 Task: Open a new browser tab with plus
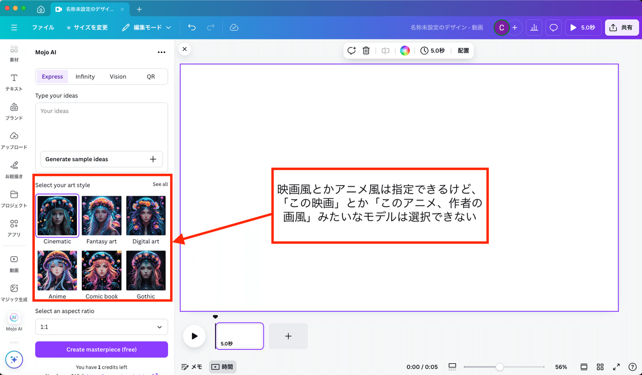[x=139, y=9]
